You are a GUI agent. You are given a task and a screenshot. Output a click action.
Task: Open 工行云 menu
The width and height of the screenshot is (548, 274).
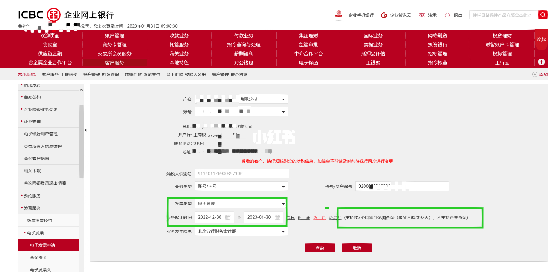[x=502, y=62]
